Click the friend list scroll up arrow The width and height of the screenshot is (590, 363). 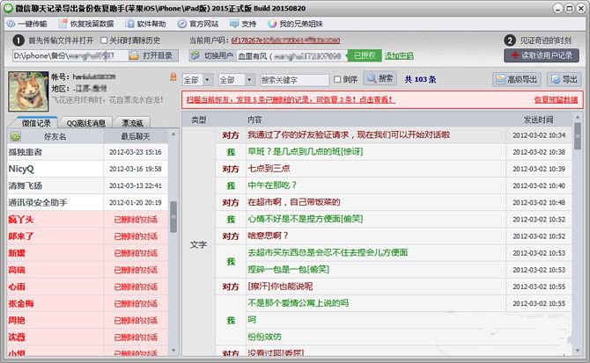(x=173, y=134)
